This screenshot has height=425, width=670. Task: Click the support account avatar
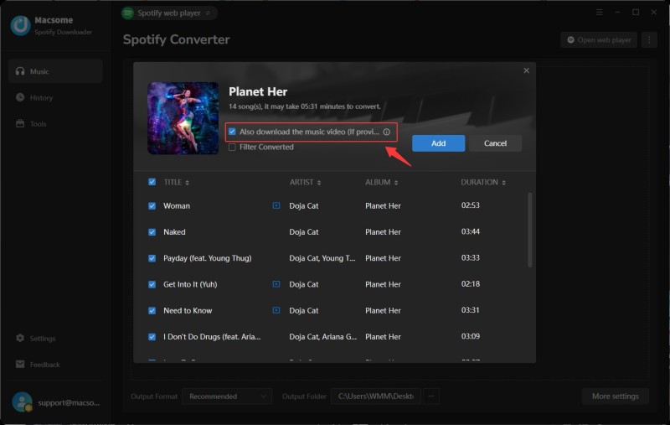tap(22, 402)
